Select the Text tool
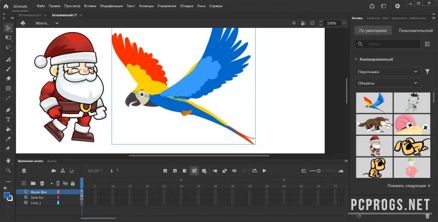 pyautogui.click(x=8, y=119)
